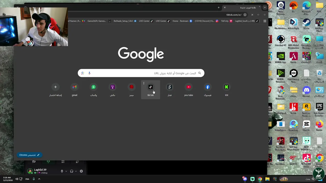Select the علامة تبويب جديدة tab
The height and width of the screenshot is (183, 326).
point(242,7)
